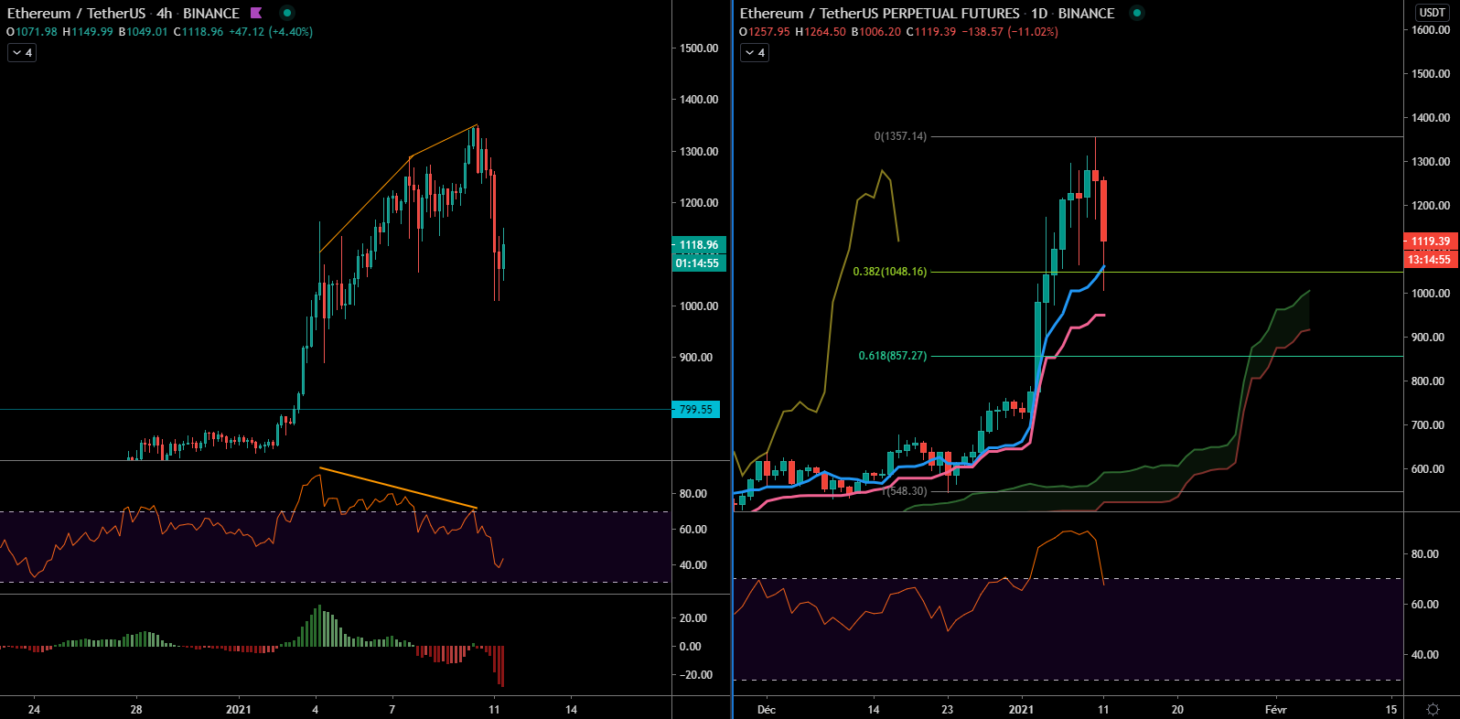
Task: Expand the indicator legend '4' on the 1D futures chart
Action: click(x=755, y=53)
